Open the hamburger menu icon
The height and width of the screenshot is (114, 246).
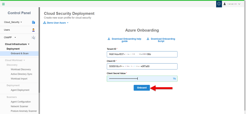click(x=3, y=4)
